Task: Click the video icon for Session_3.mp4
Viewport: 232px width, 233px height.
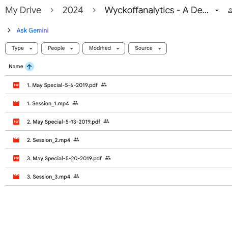Action: (x=16, y=177)
